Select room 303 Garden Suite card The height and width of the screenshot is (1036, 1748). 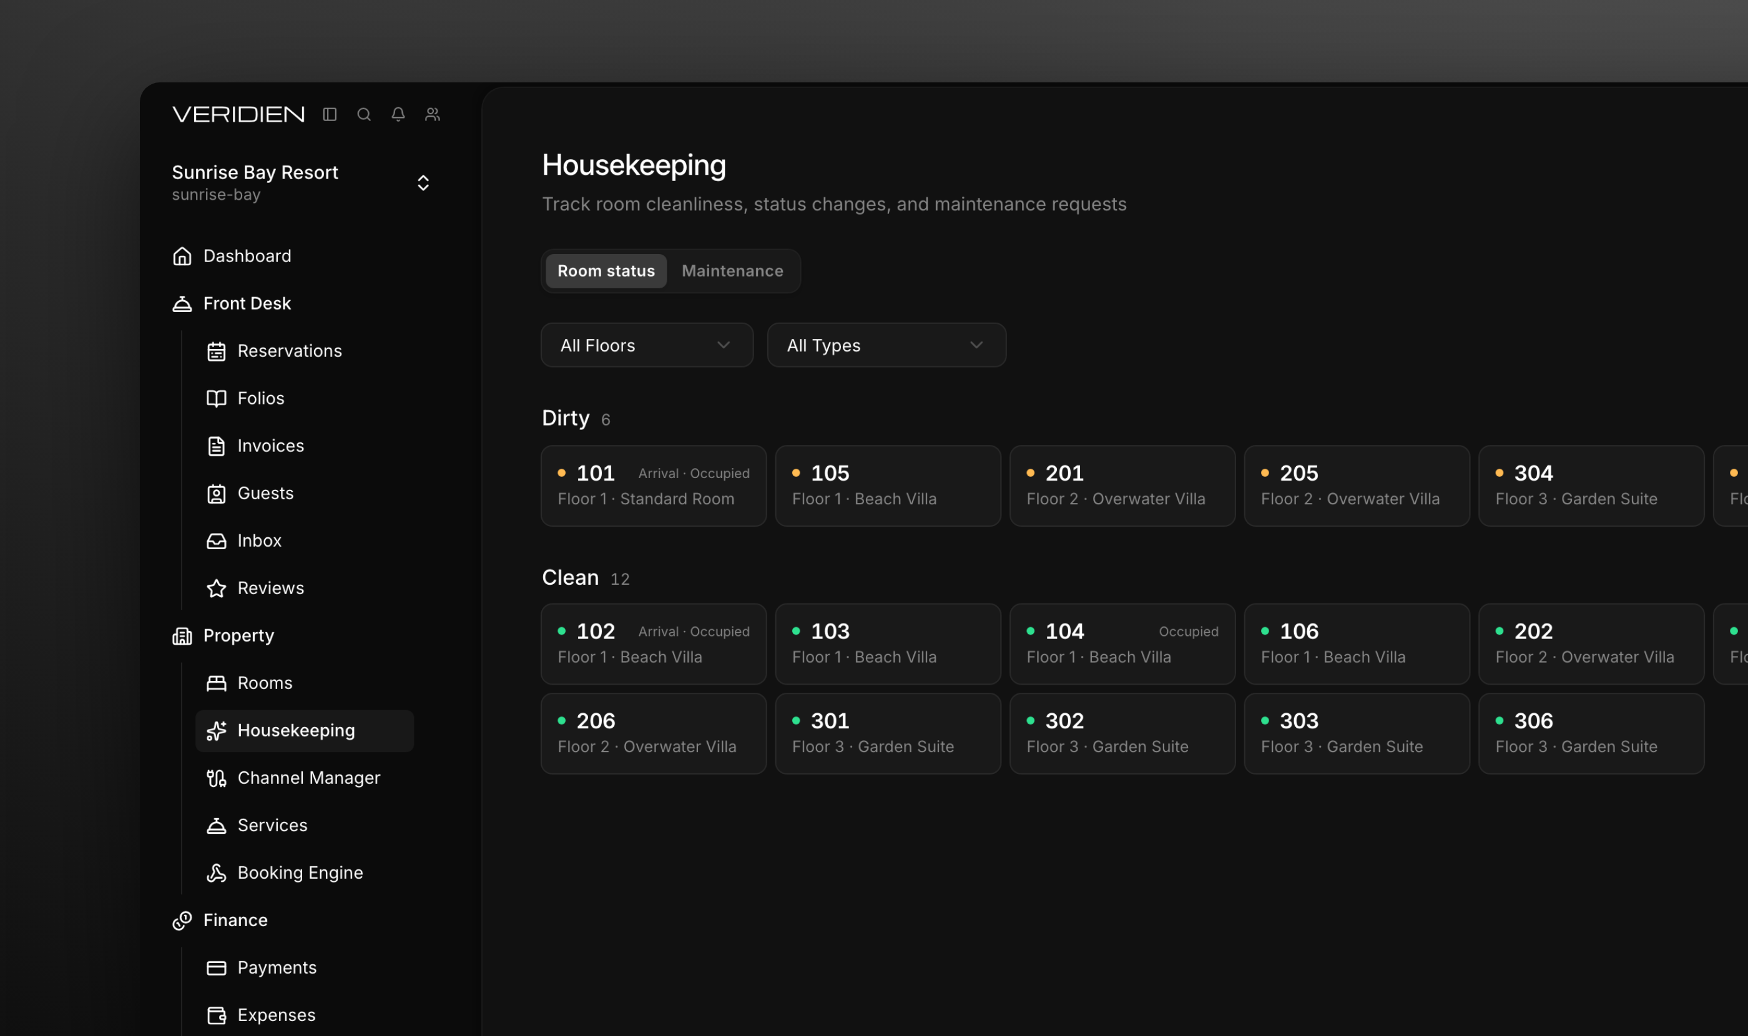click(1357, 734)
